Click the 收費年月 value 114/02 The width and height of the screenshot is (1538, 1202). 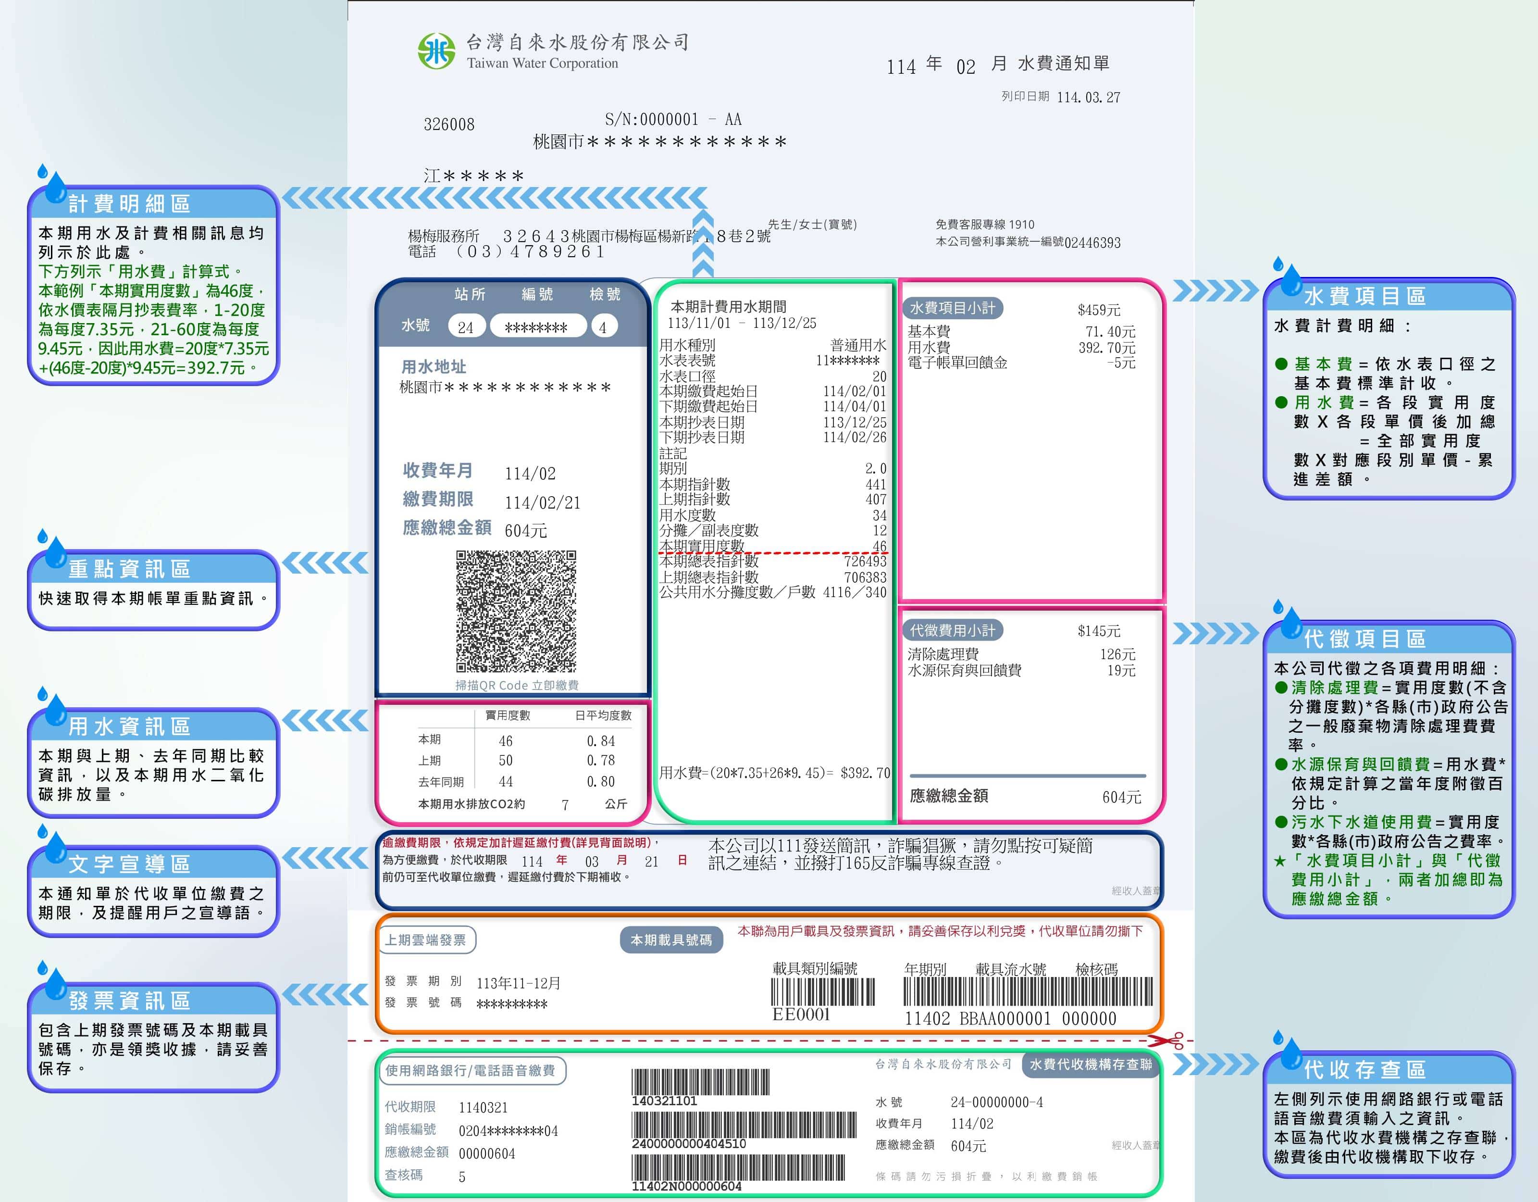coord(530,474)
